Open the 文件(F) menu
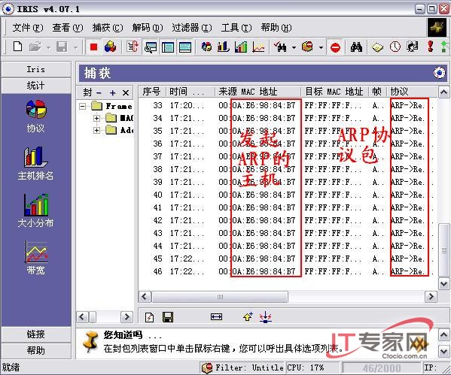Screen dimensions: 451x375 click(x=28, y=28)
